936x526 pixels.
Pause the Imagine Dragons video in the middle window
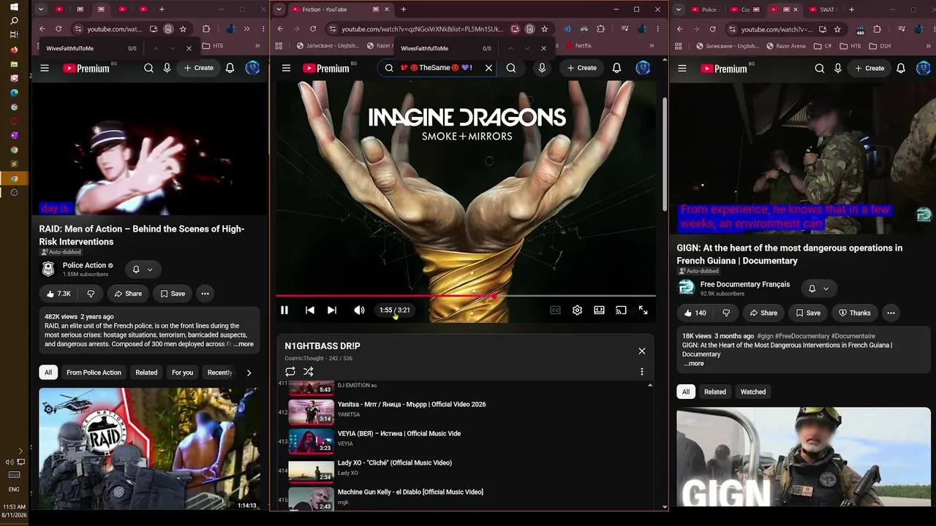tap(284, 310)
